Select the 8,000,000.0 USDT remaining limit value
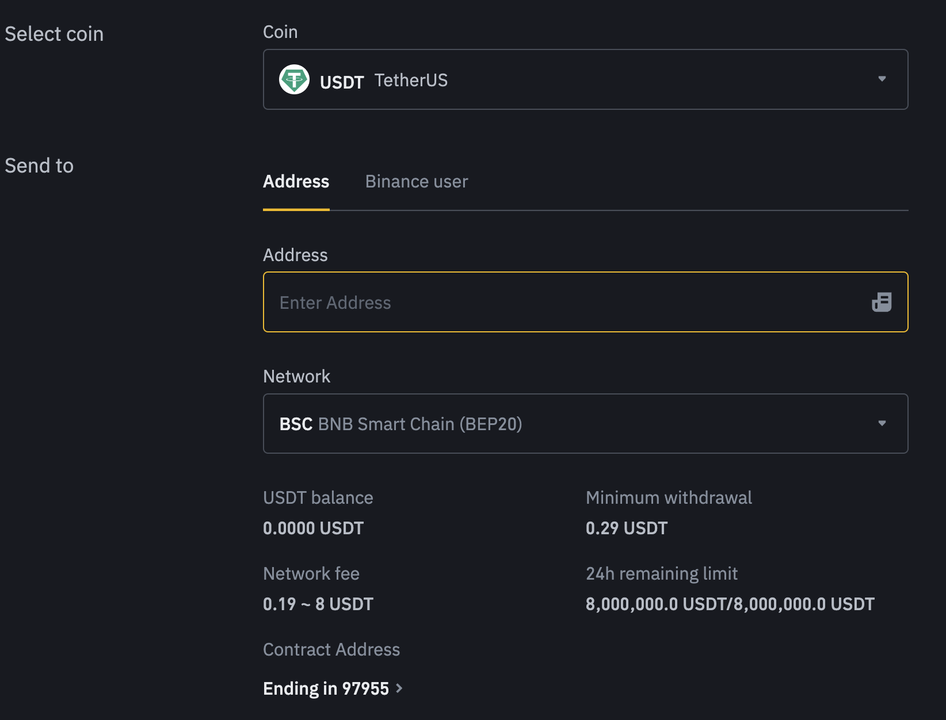946x720 pixels. (730, 604)
